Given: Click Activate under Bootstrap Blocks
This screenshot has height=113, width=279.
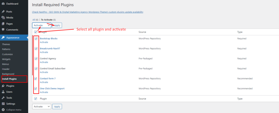Looking at the screenshot, I should [44, 42].
